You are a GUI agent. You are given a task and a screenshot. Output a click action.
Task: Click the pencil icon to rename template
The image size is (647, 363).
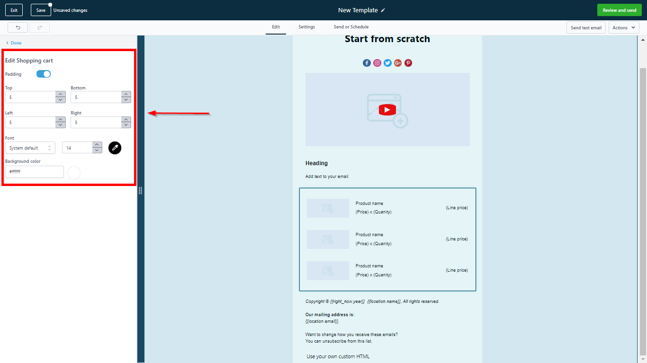(x=383, y=10)
